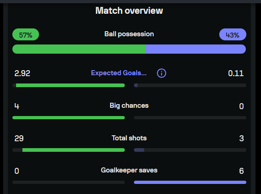Click the 57% possession badge
The height and width of the screenshot is (194, 261).
pos(26,34)
